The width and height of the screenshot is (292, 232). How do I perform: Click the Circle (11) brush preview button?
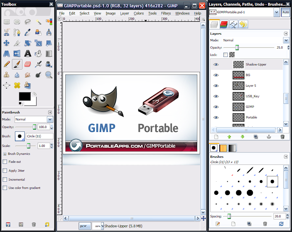point(20,136)
